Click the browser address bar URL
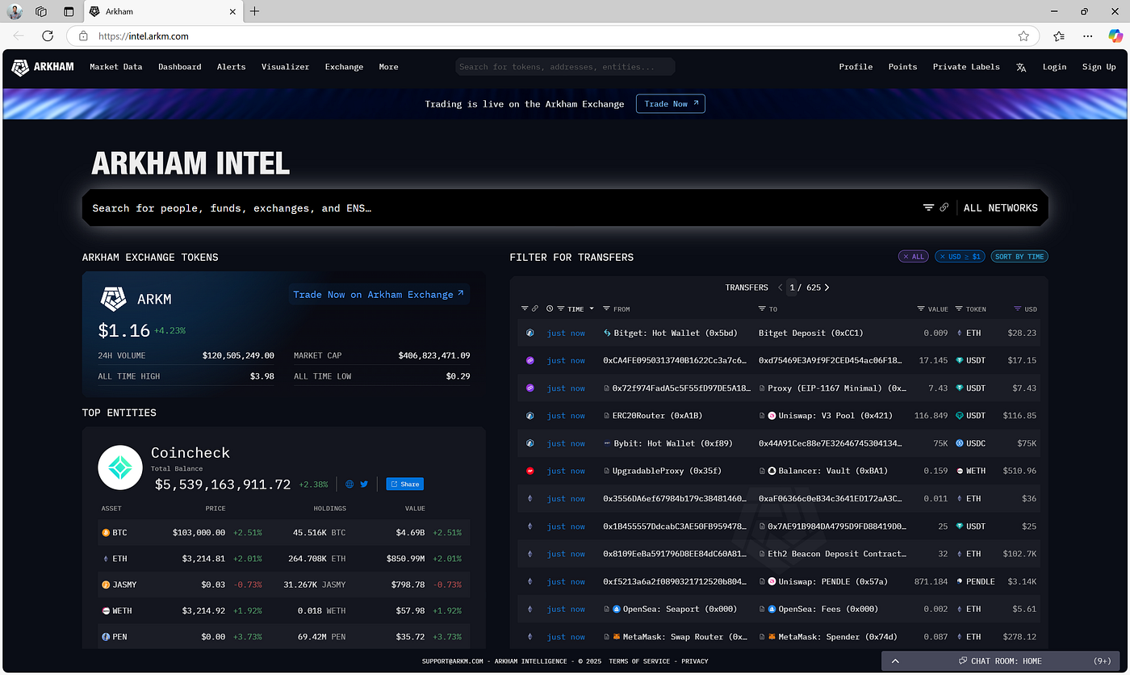Image resolution: width=1130 pixels, height=675 pixels. [x=144, y=36]
